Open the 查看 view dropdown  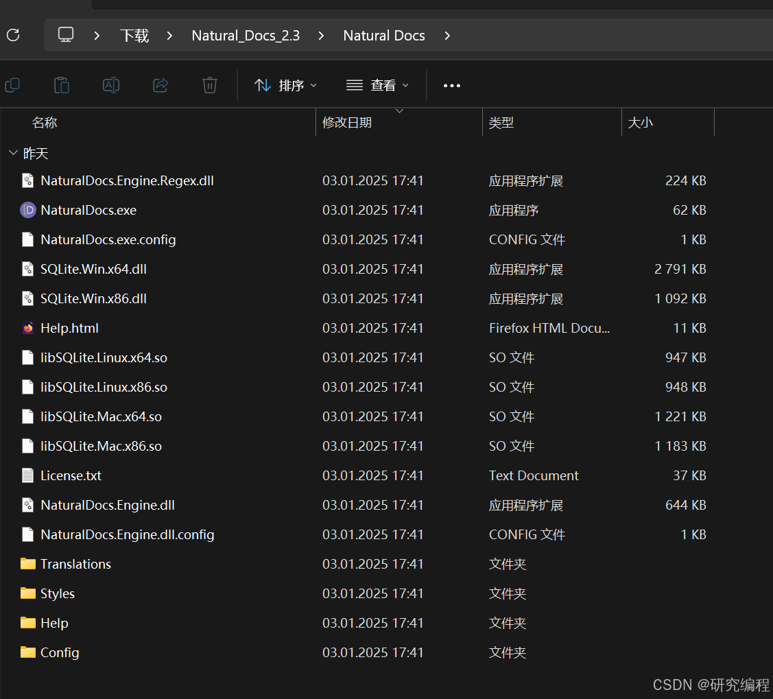tap(378, 85)
